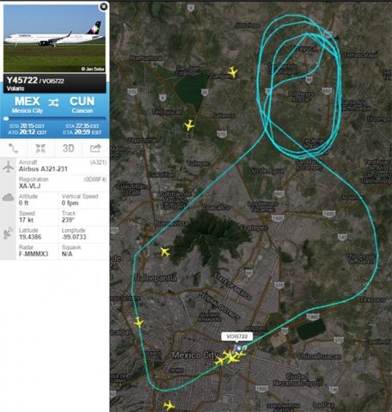This screenshot has width=392, height=412.
Task: Click the aircraft icon near Tlalnepantla
Action: click(165, 251)
